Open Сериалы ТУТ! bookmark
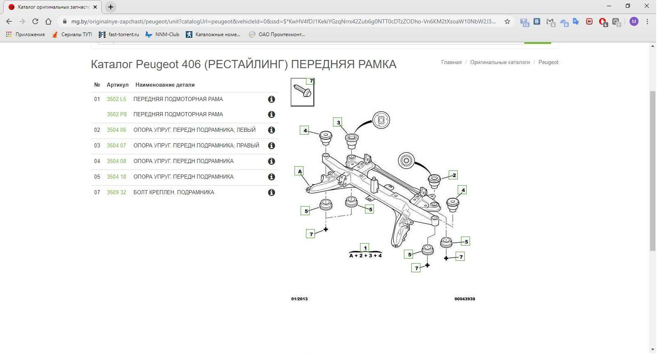Screen dimensions: 657x363 (x=72, y=34)
